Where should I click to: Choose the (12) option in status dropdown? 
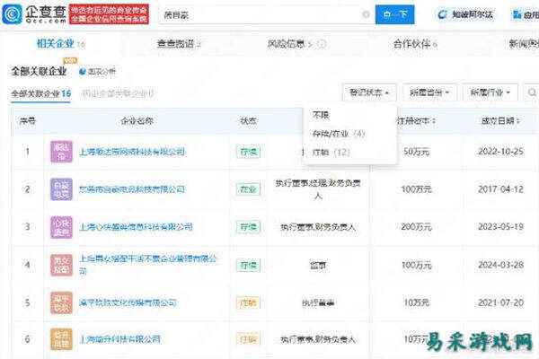(331, 152)
